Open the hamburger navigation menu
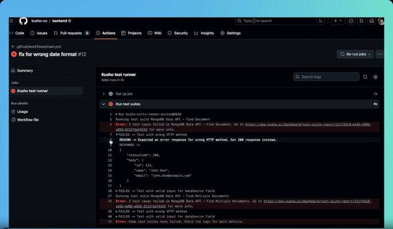Screen dimensions: 393x229 click(11, 21)
